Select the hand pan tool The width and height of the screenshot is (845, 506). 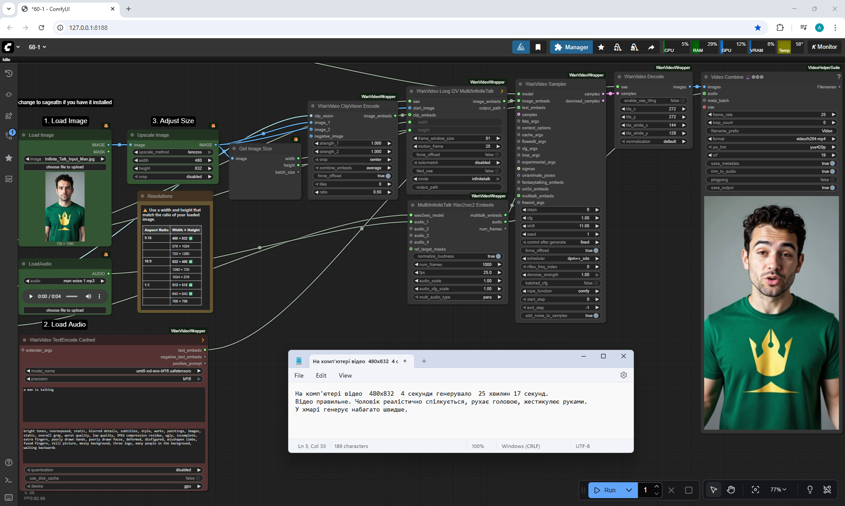click(731, 490)
